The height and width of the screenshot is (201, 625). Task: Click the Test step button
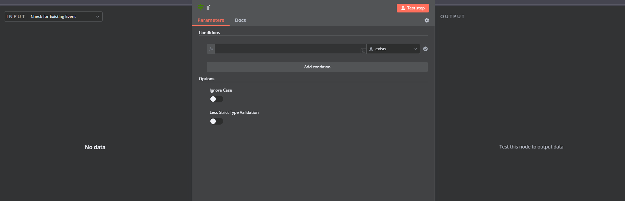(x=413, y=8)
